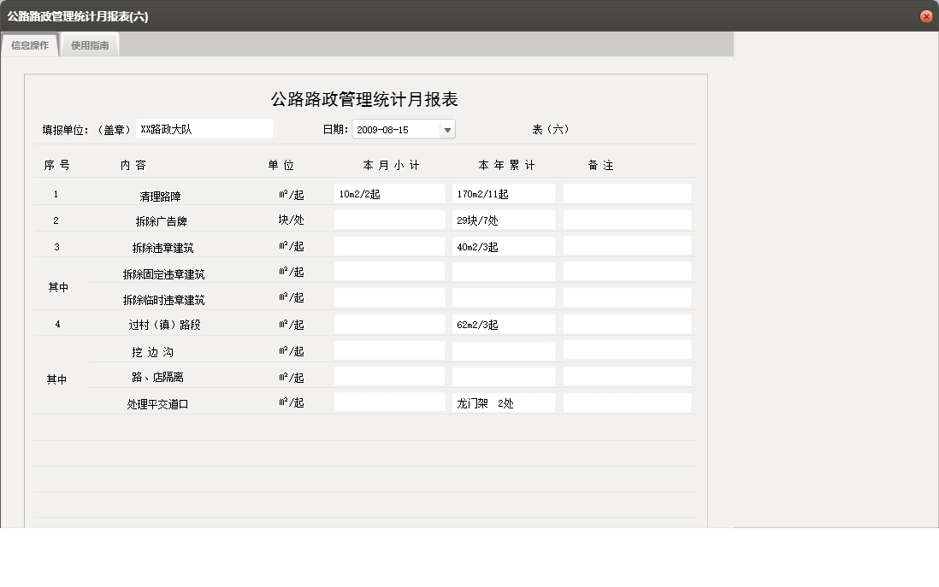Close the 公路路政管理统计月报表(六) window
Screen dimensions: 939x587
tap(925, 15)
